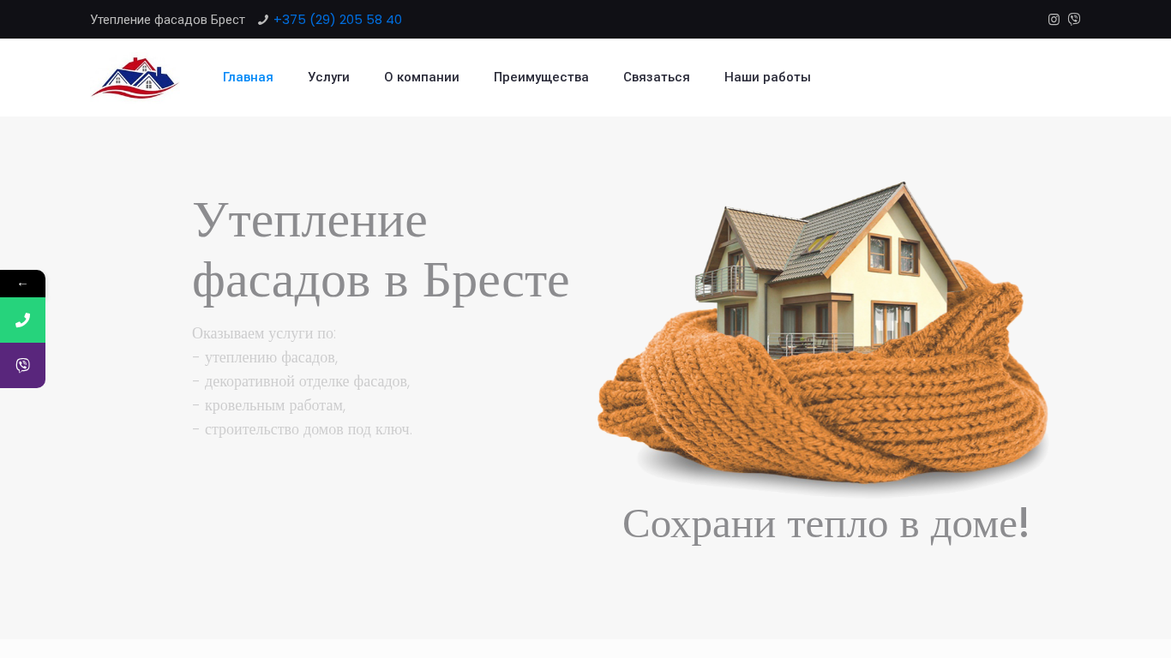This screenshot has width=1171, height=658.
Task: Click the line '- декоративной отделке фасадов,'
Action: pyautogui.click(x=301, y=381)
